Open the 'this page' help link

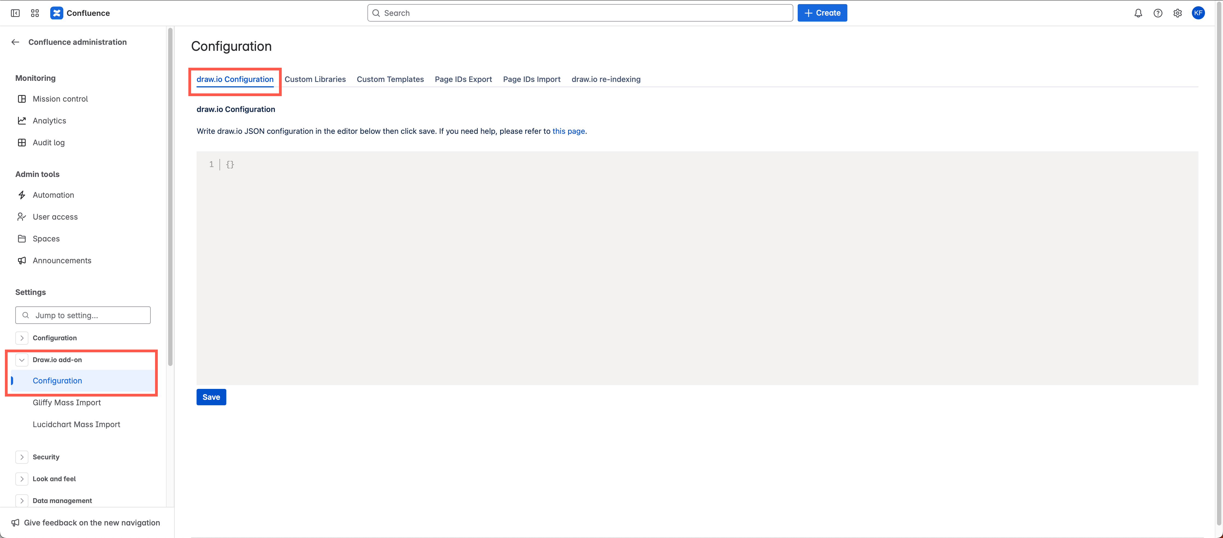coord(568,131)
